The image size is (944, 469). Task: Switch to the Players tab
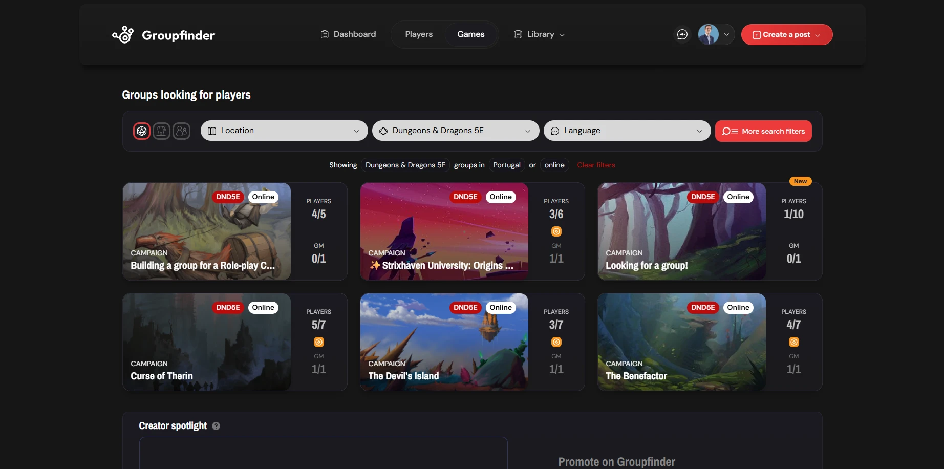coord(419,34)
